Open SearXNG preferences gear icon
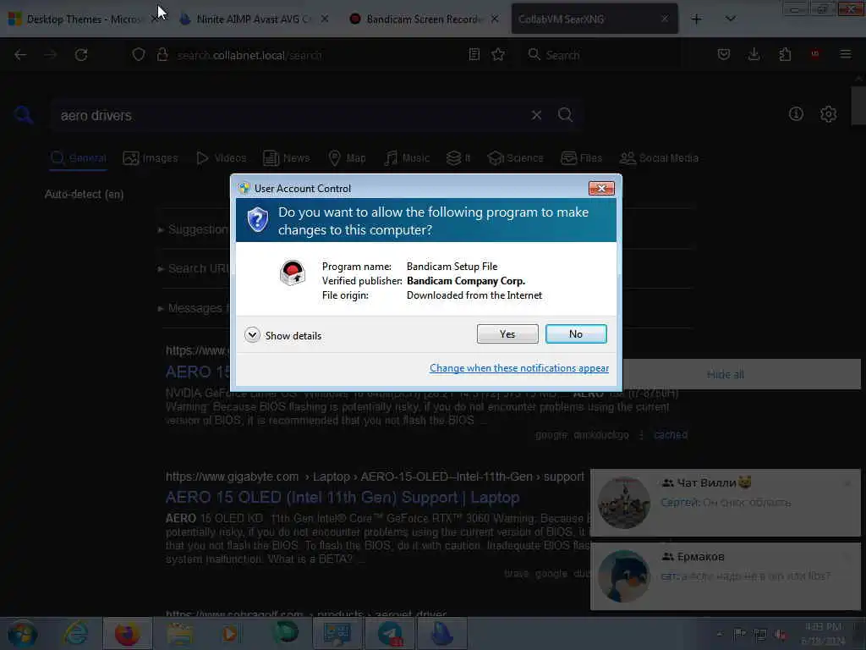The height and width of the screenshot is (650, 866). click(x=828, y=114)
